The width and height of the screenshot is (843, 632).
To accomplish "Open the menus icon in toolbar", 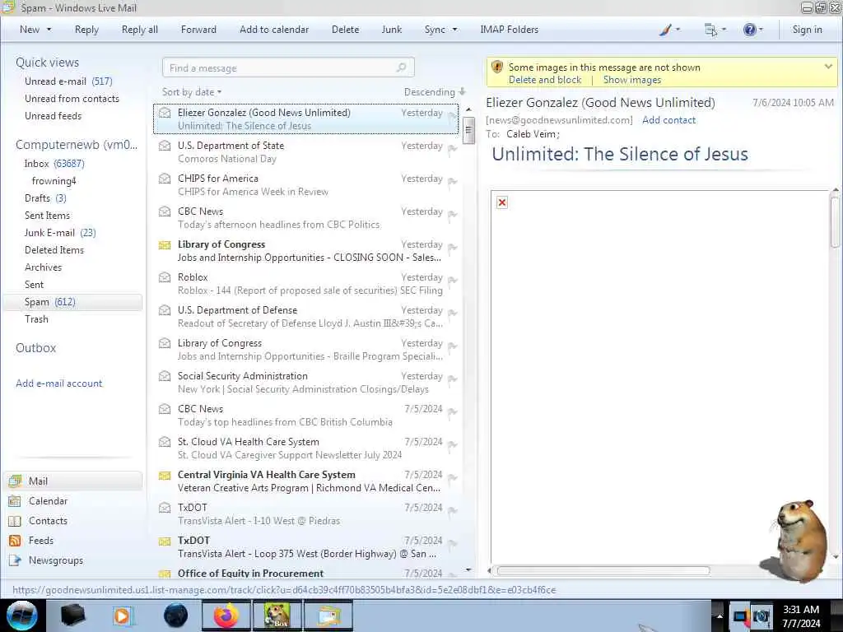I will click(710, 30).
